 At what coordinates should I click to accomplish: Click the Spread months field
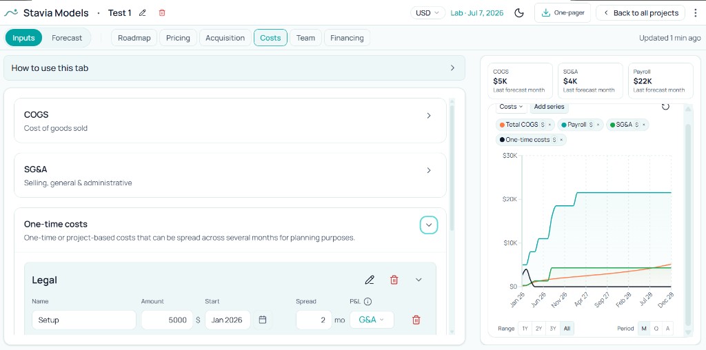314,320
